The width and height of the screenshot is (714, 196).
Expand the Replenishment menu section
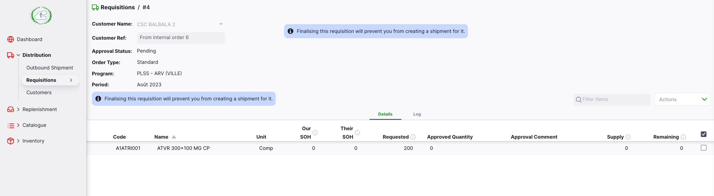click(x=18, y=109)
